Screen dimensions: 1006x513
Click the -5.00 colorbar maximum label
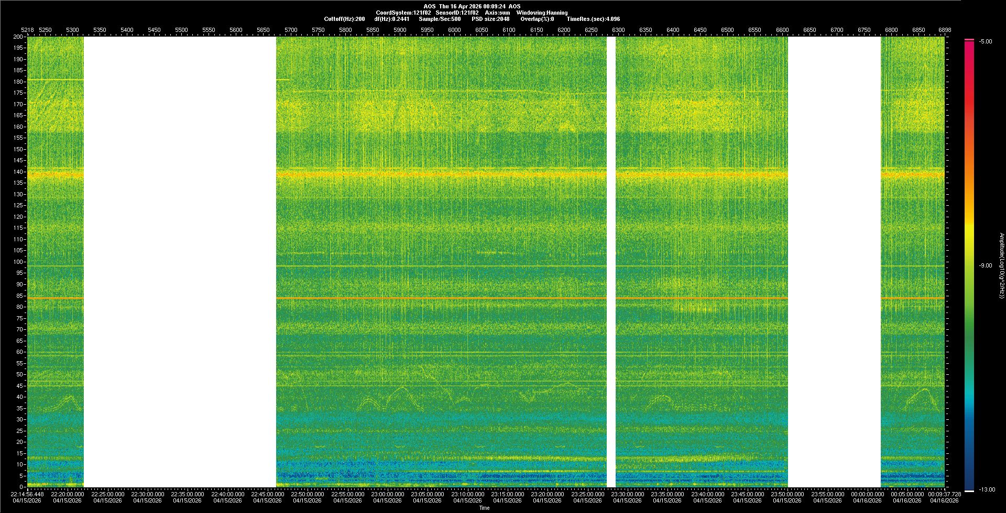pyautogui.click(x=986, y=41)
